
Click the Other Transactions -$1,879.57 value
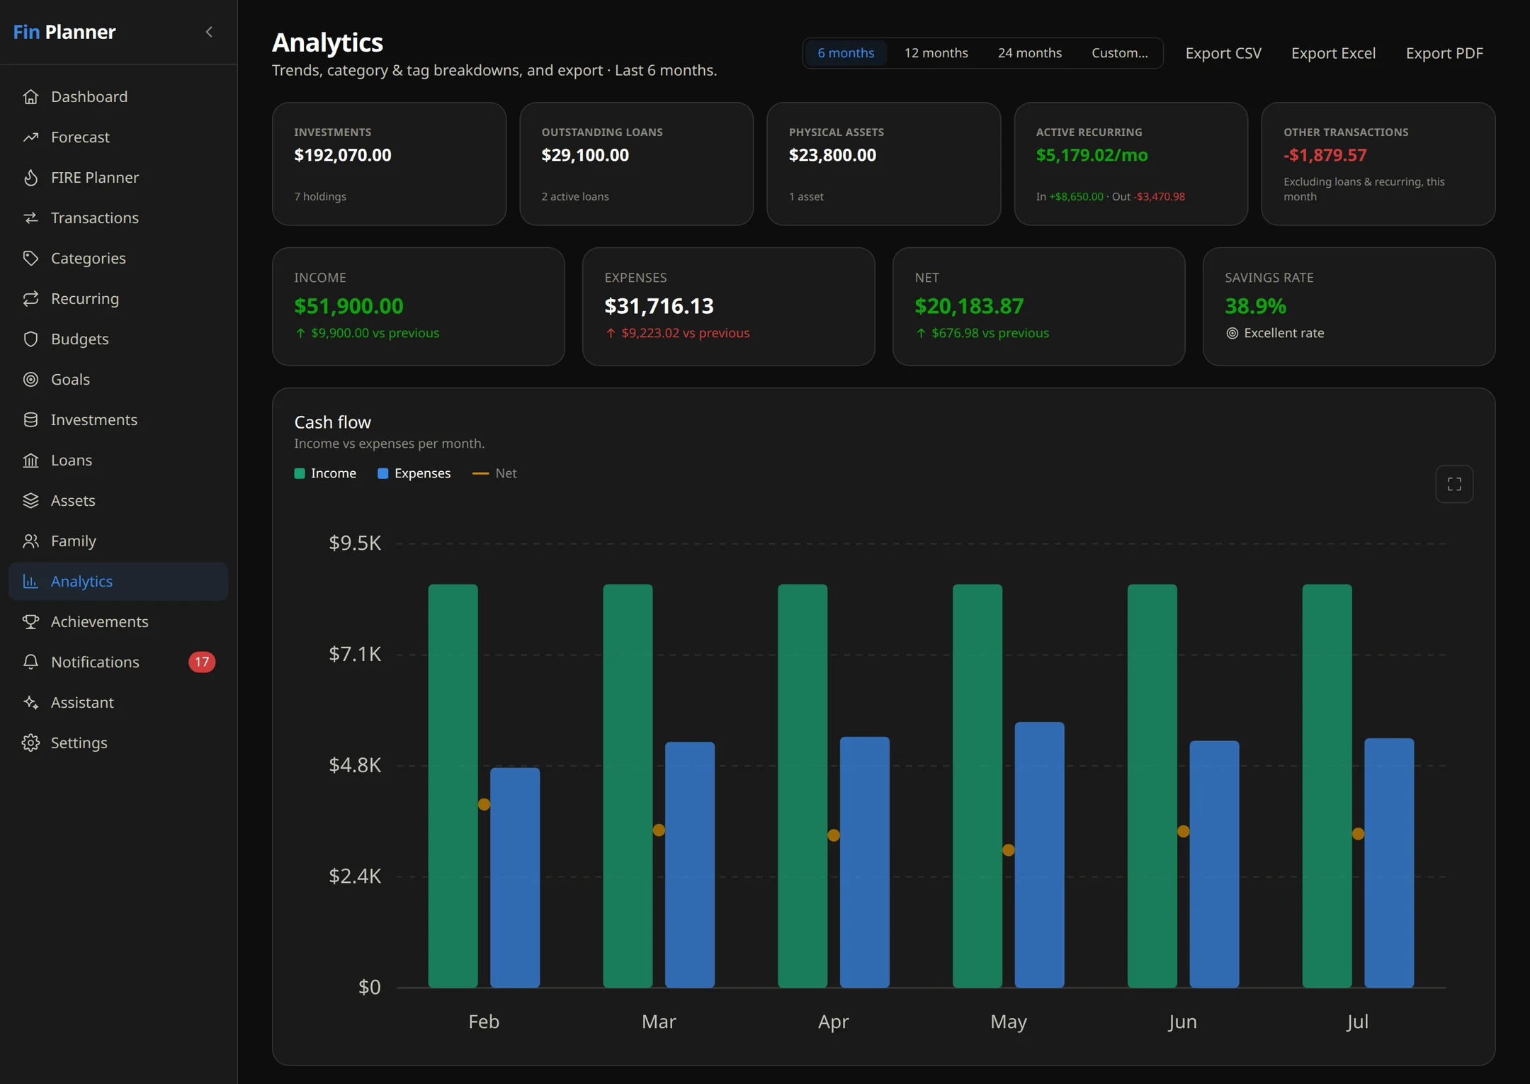[1325, 155]
